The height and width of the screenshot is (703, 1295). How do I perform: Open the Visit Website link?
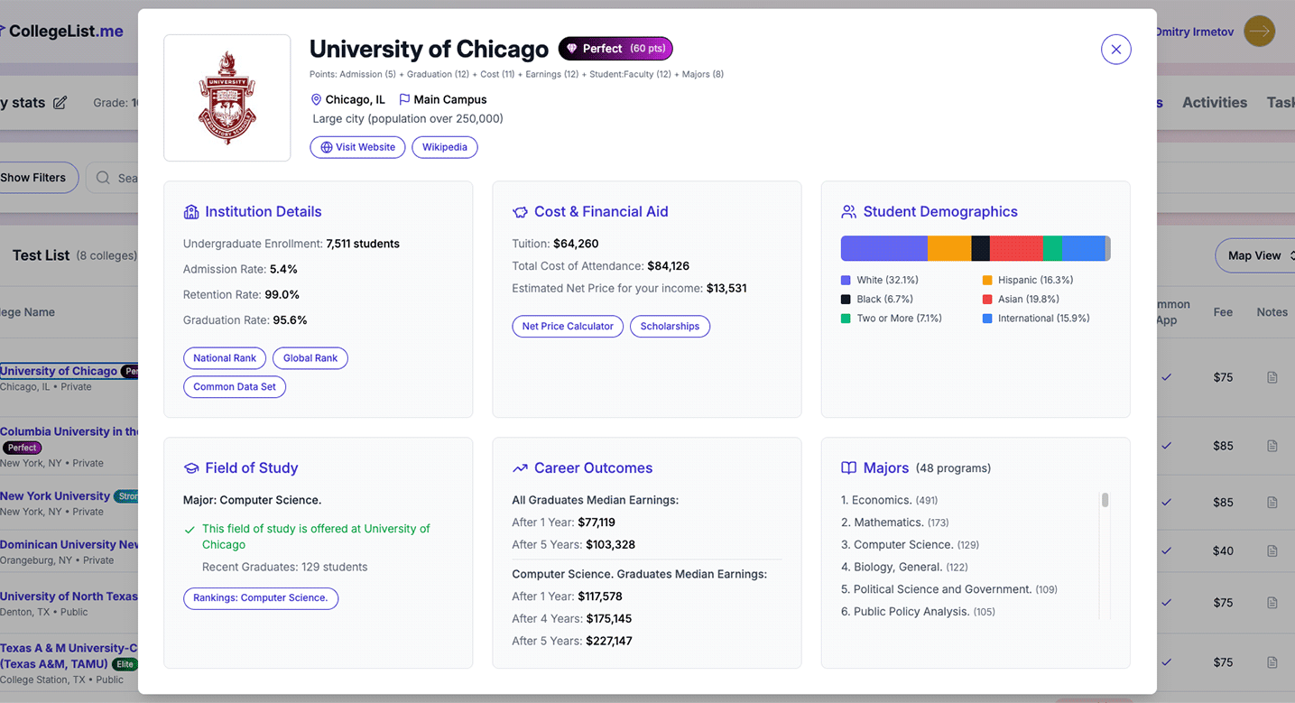[357, 147]
